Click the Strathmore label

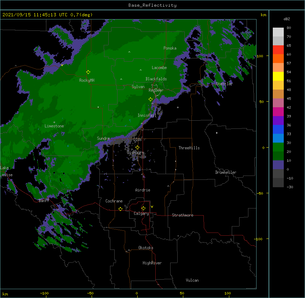point(183,215)
